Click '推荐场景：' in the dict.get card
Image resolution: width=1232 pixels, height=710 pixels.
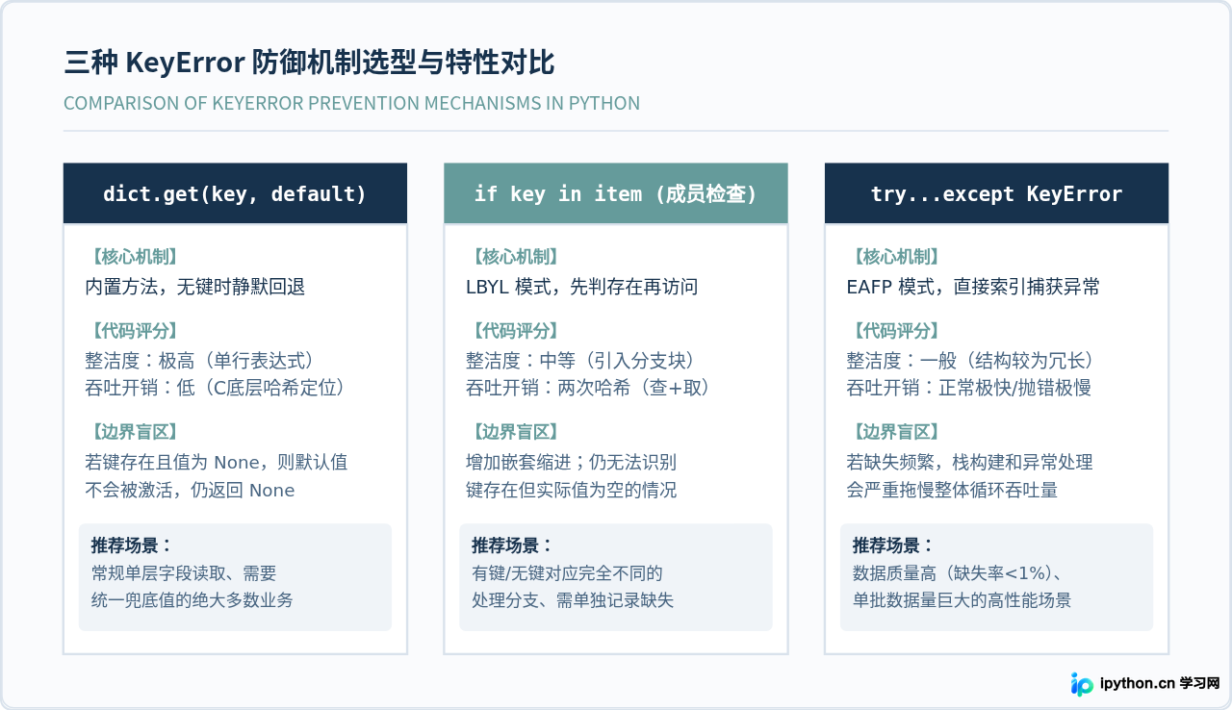point(132,545)
